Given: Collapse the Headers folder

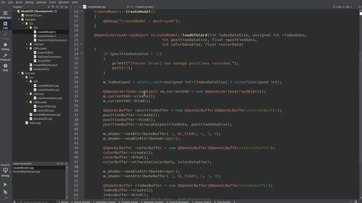Looking at the screenshot, I should (x=19, y=19).
